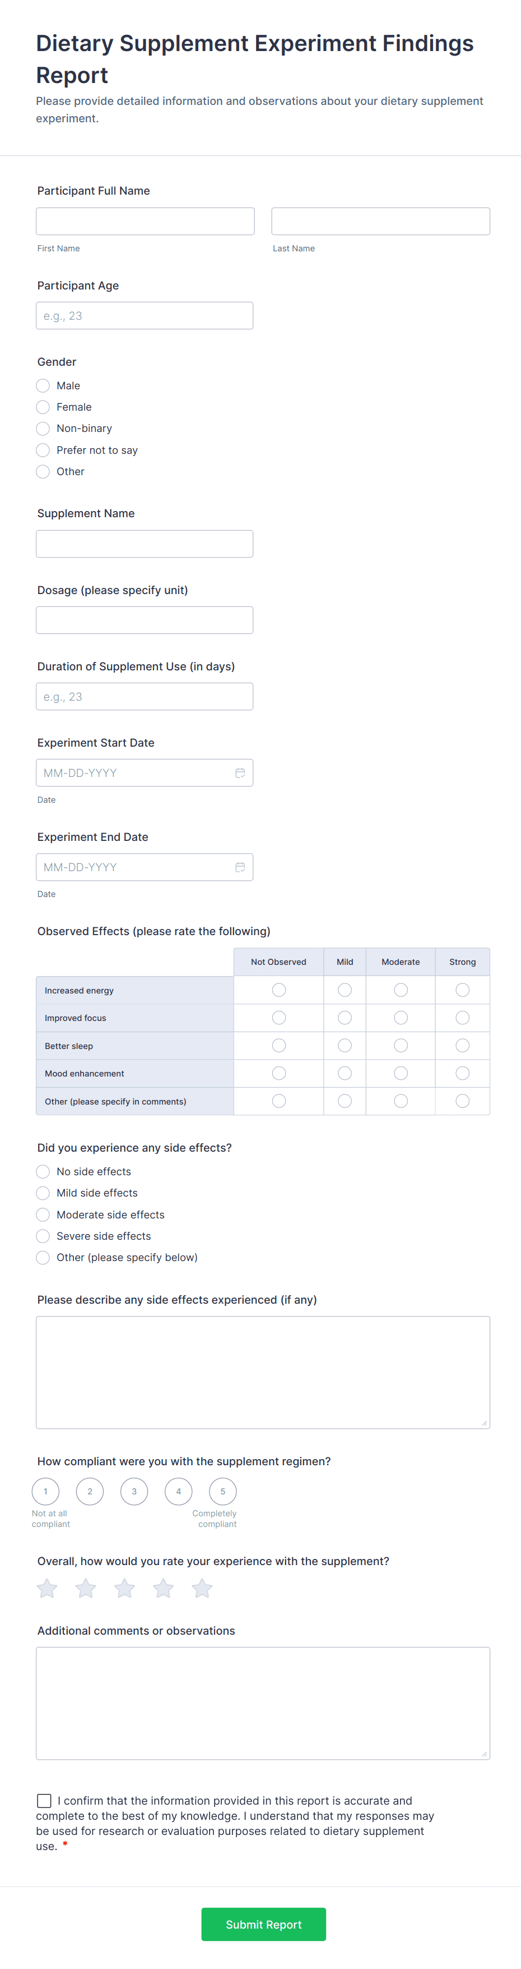Screen dimensions: 521x1969
Task: Set Better sleep to Moderate
Action: [x=401, y=1046]
